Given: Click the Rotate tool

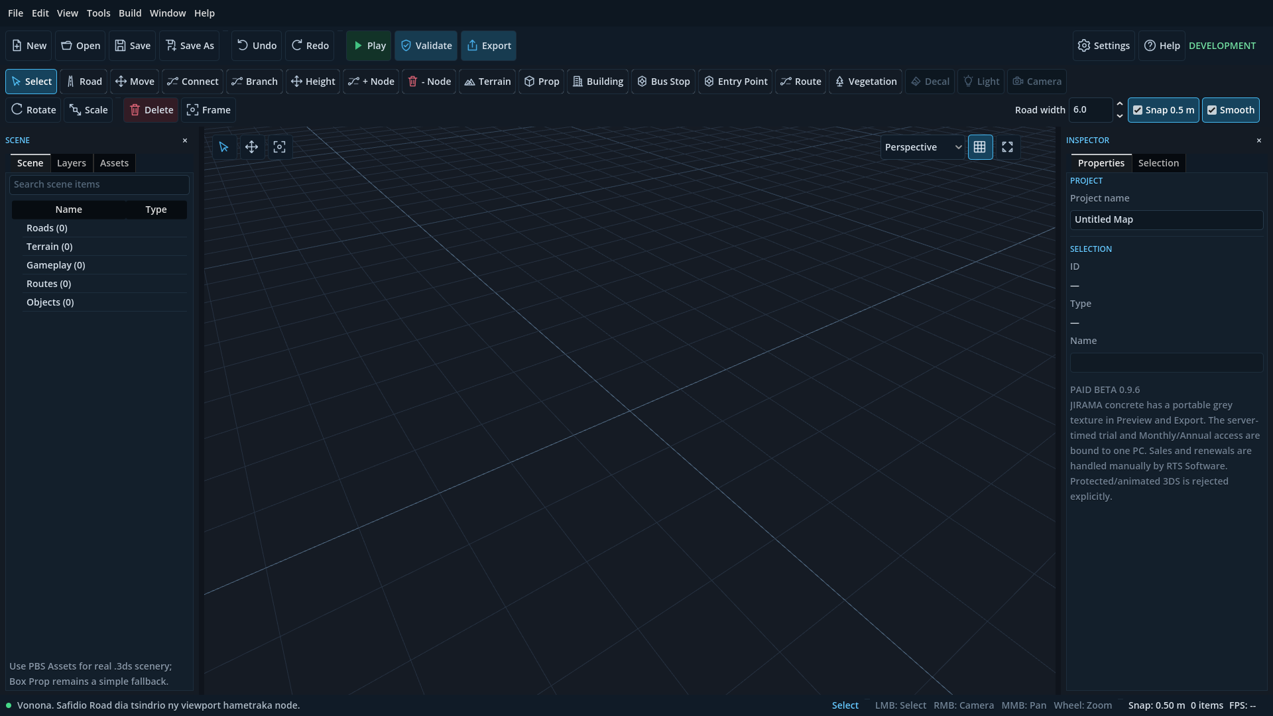Looking at the screenshot, I should [x=33, y=110].
